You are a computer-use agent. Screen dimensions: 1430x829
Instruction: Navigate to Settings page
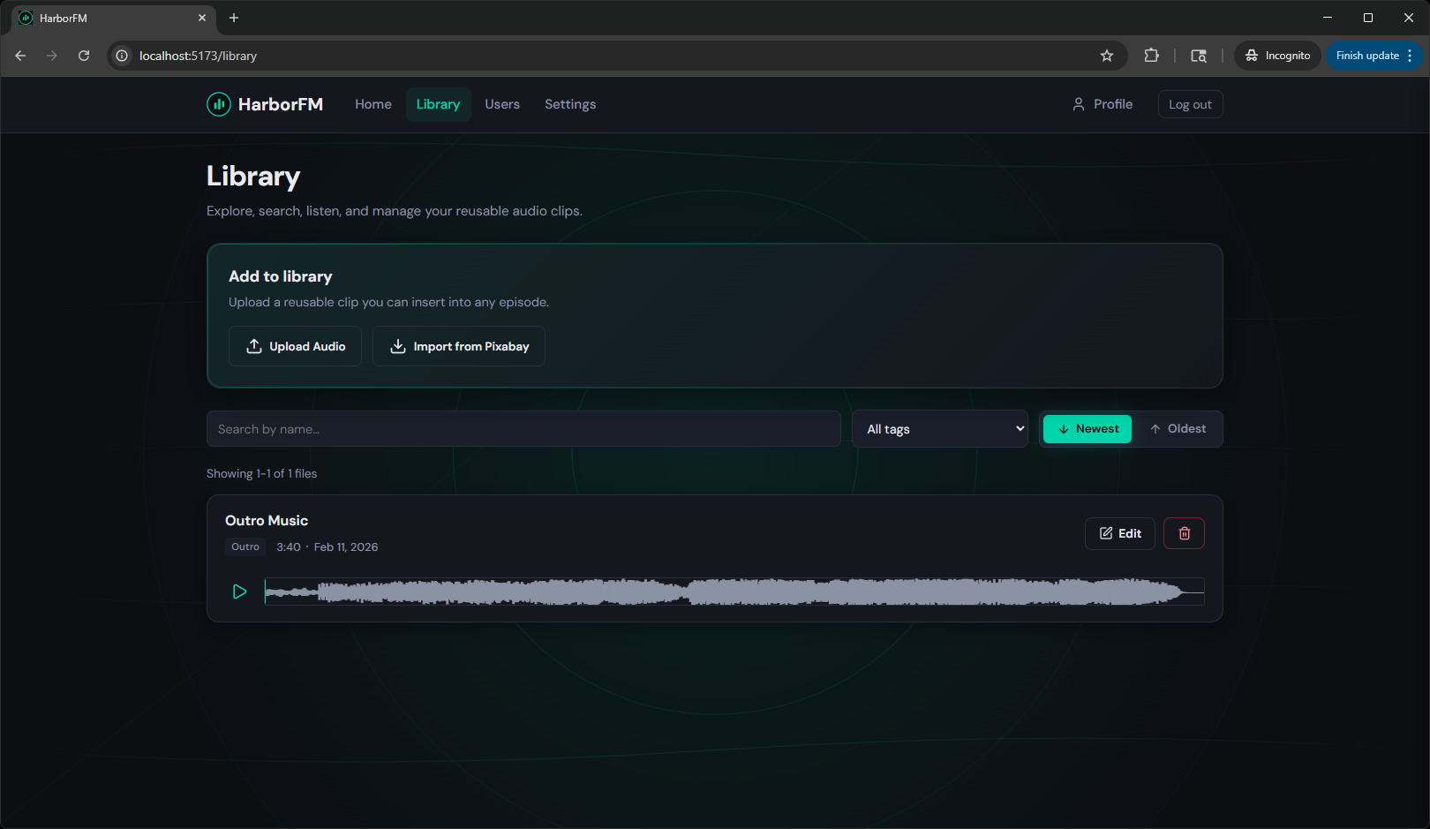569,103
